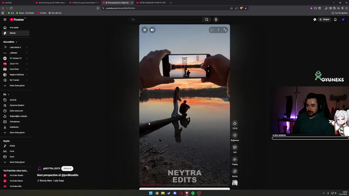349x196 pixels.
Task: Open Müzik under Keşfet
Action: tap(16, 146)
